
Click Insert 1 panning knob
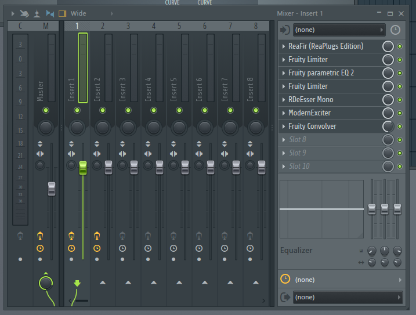click(77, 128)
